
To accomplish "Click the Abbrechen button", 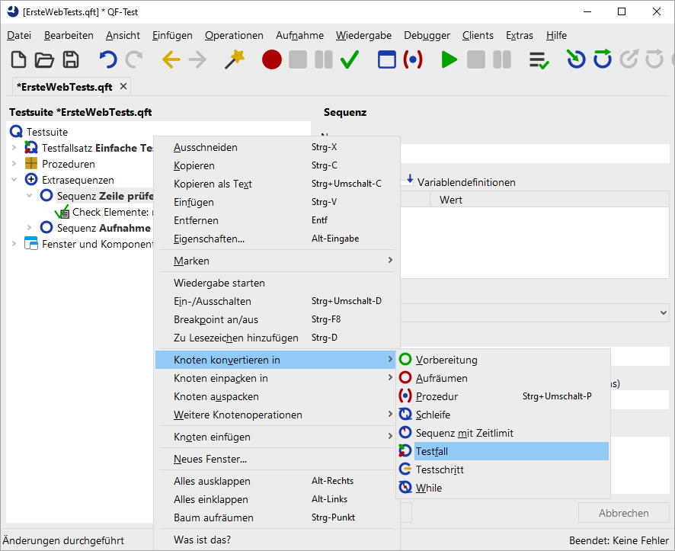I will point(624,513).
